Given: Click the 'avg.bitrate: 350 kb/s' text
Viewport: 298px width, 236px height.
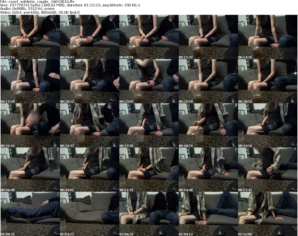Looking at the screenshot, I should 121,5.
